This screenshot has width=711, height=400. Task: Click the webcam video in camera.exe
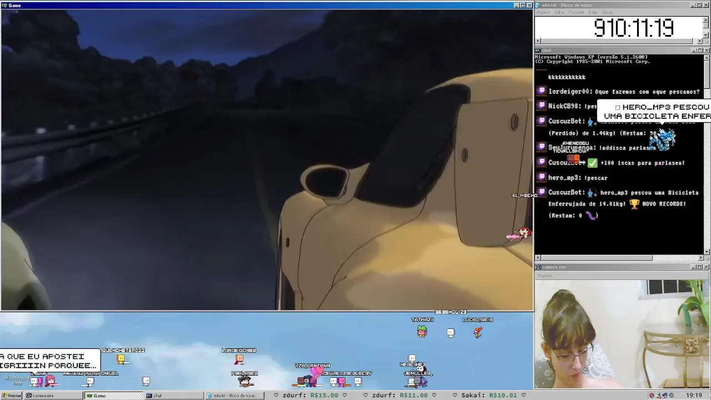(622, 334)
